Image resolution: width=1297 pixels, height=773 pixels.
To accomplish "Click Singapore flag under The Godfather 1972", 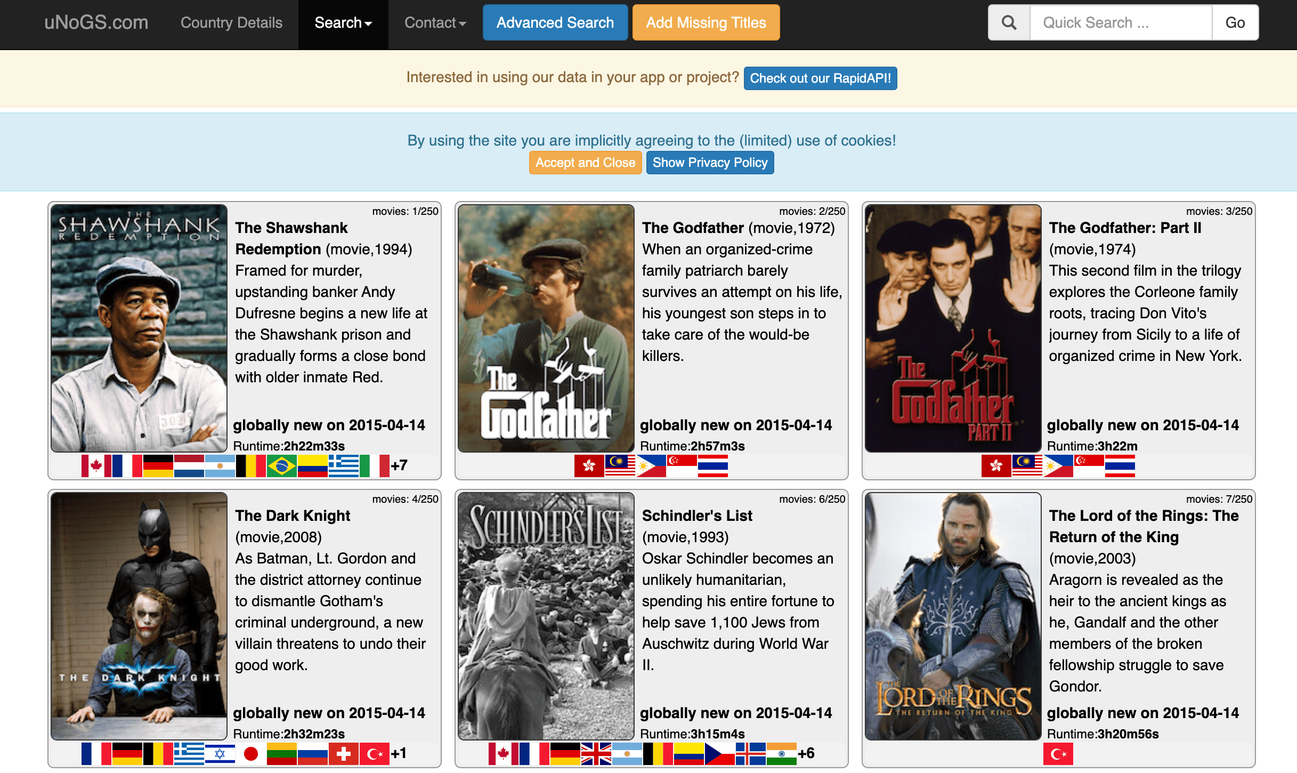I will pyautogui.click(x=682, y=466).
